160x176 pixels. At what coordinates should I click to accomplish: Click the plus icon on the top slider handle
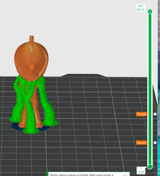150,12
